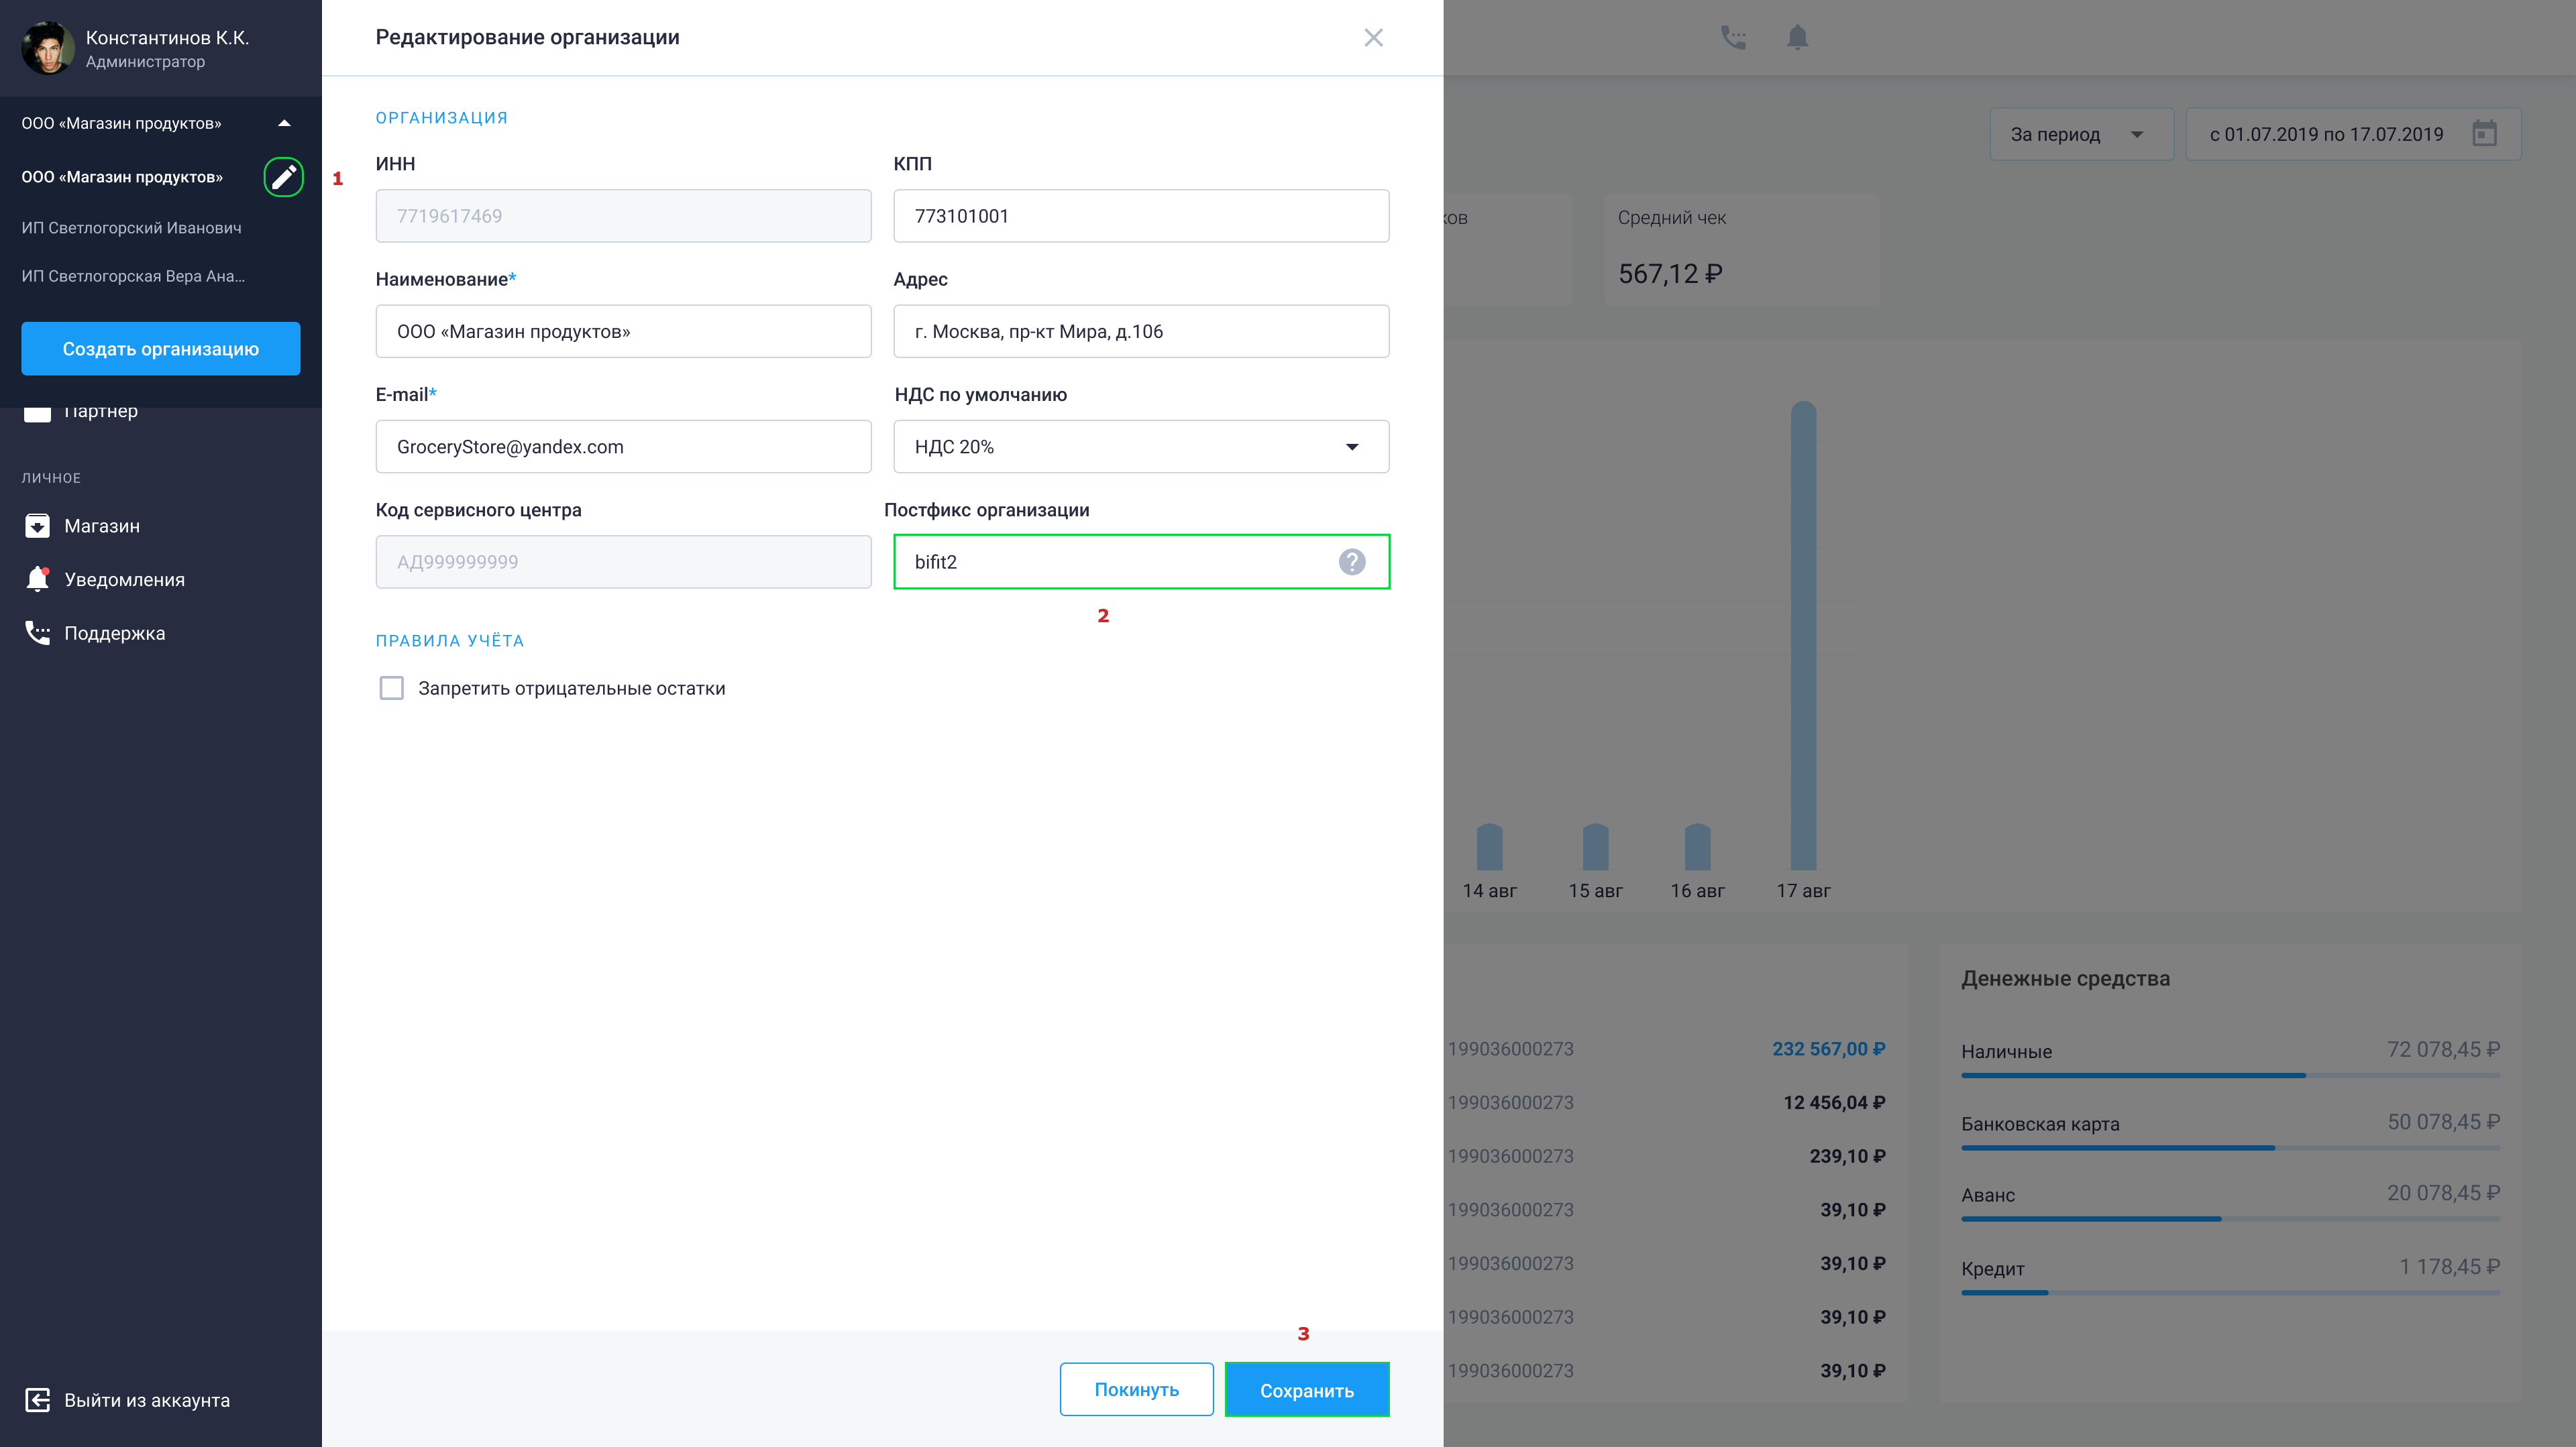The image size is (2576, 1447).
Task: Select ИП Светлогорский Иванович organization
Action: click(131, 228)
